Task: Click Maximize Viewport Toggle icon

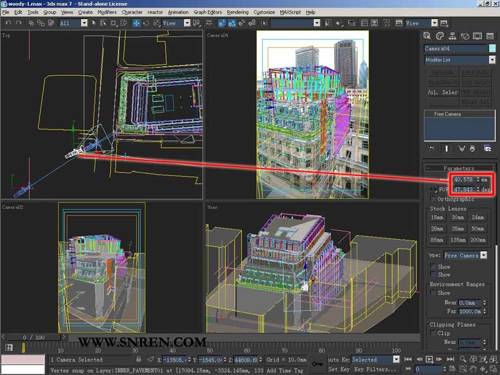Action: [494, 369]
